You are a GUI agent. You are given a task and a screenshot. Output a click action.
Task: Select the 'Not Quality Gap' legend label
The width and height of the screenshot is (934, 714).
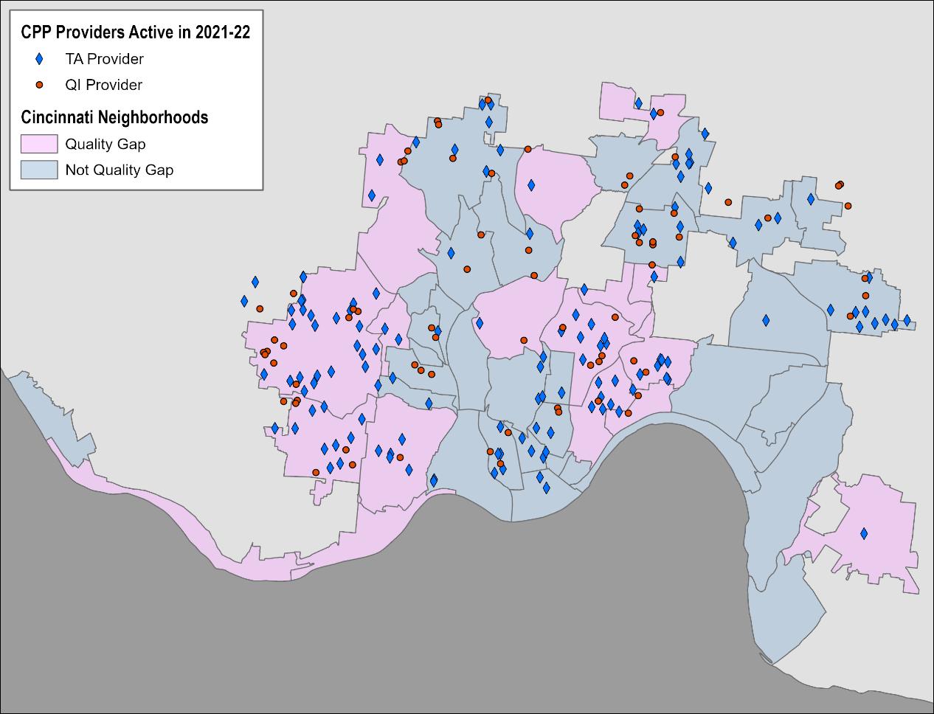pyautogui.click(x=120, y=170)
